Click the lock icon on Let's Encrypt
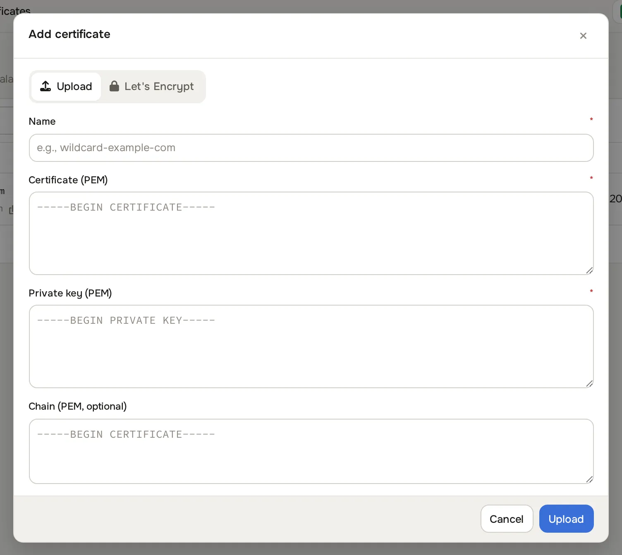 click(x=114, y=86)
